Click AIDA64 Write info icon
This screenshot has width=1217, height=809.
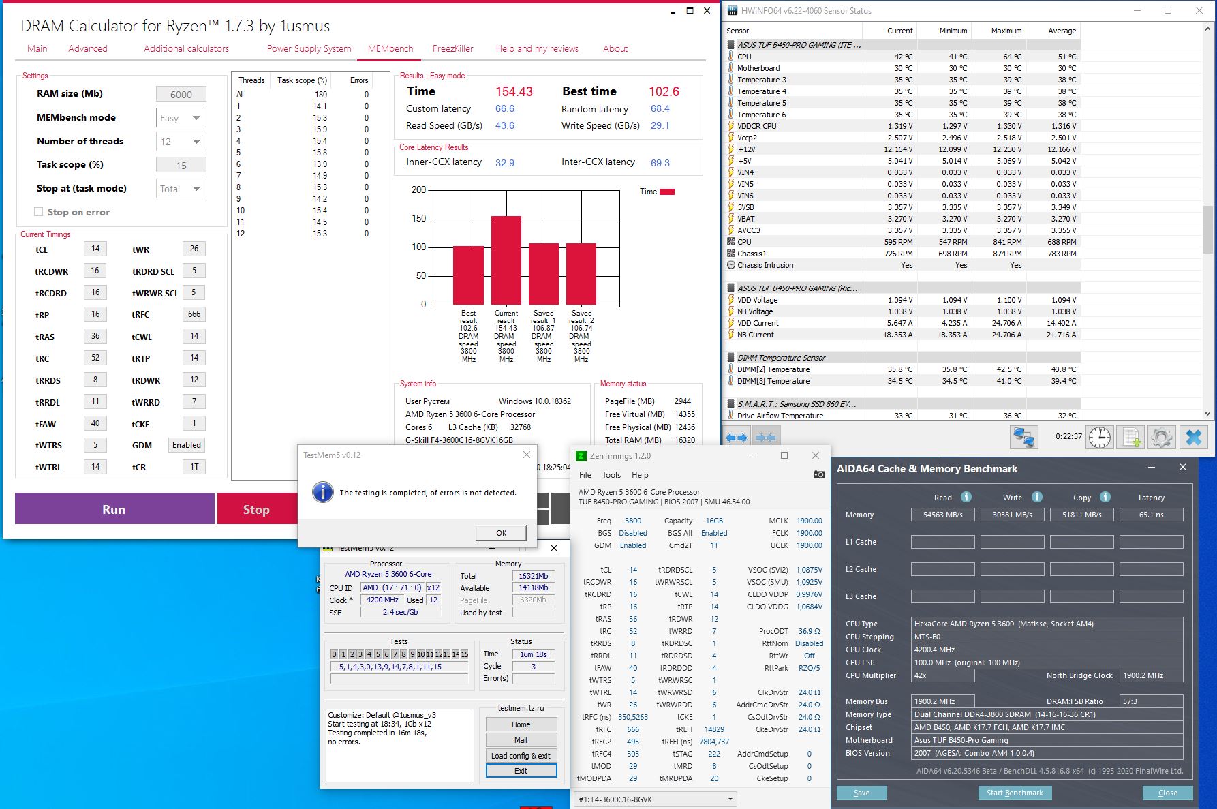[1037, 497]
